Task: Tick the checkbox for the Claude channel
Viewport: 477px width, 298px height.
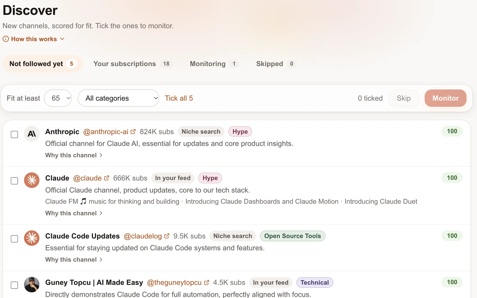Action: point(14,181)
